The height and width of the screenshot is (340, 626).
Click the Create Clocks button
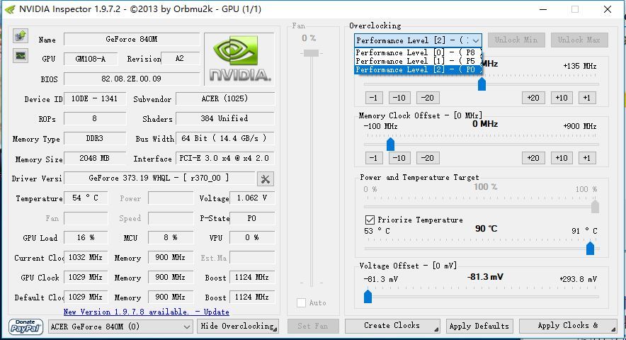(x=392, y=326)
